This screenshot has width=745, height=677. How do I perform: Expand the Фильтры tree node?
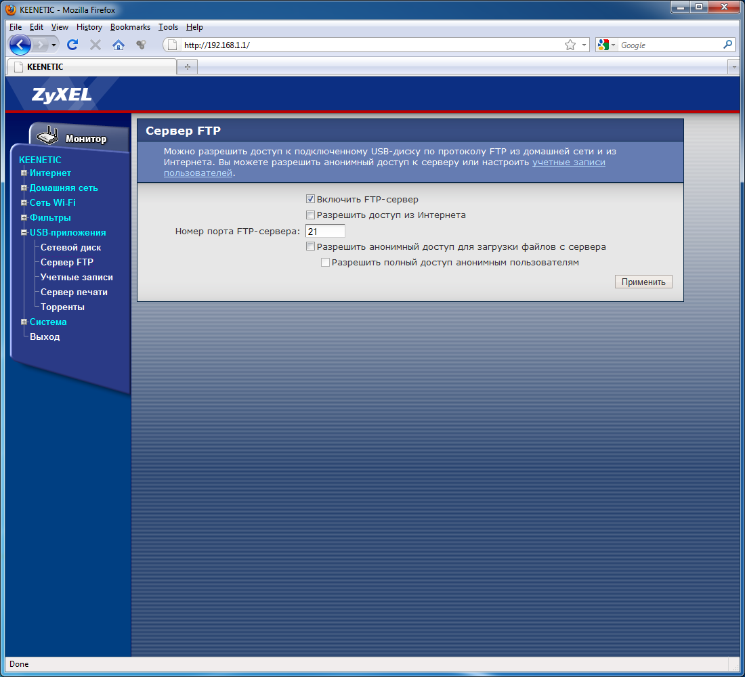(24, 217)
